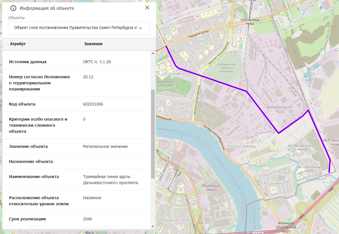Click the info icon beside the panel title
The height and width of the screenshot is (234, 339).
point(13,8)
